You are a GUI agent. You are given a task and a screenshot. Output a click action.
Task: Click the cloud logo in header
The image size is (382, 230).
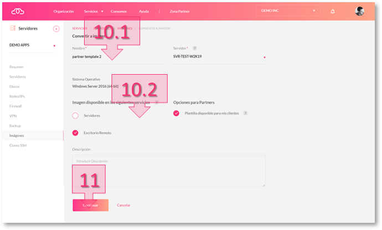(x=18, y=11)
